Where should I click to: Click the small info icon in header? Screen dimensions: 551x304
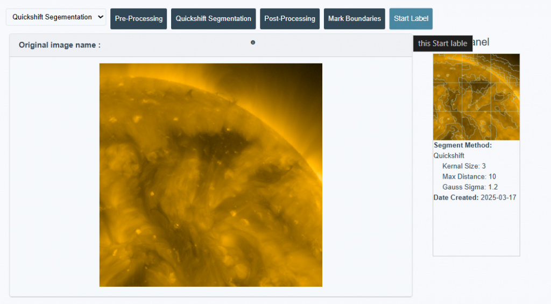tap(253, 43)
